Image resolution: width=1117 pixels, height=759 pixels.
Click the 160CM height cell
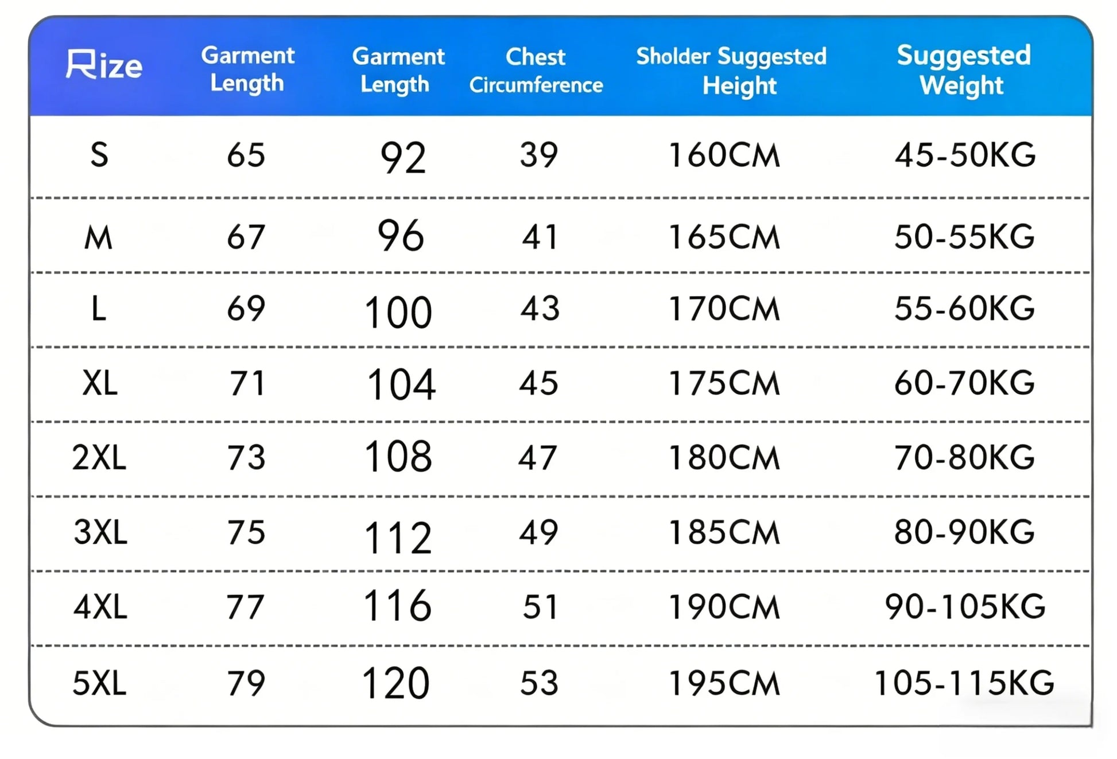724,155
